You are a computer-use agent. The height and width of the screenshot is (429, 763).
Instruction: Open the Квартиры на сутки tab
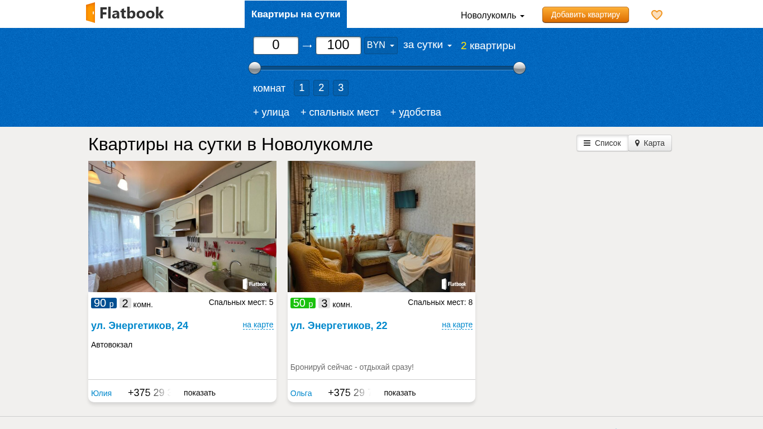(x=295, y=15)
